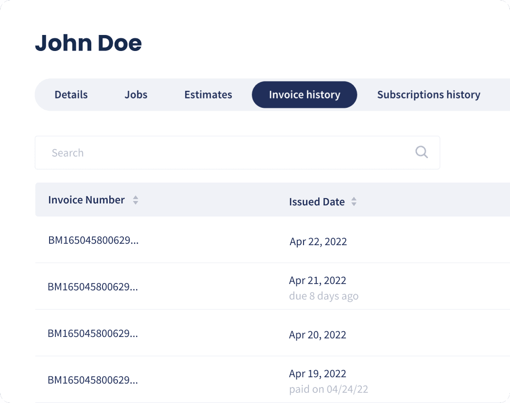Click the Invoice Number column header

(86, 200)
